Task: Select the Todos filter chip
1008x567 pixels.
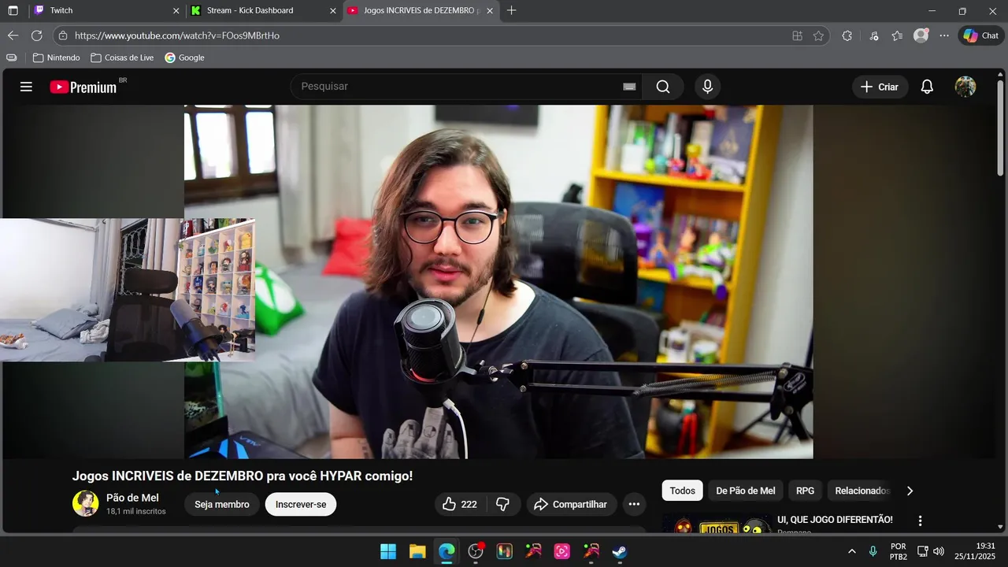Action: (682, 491)
